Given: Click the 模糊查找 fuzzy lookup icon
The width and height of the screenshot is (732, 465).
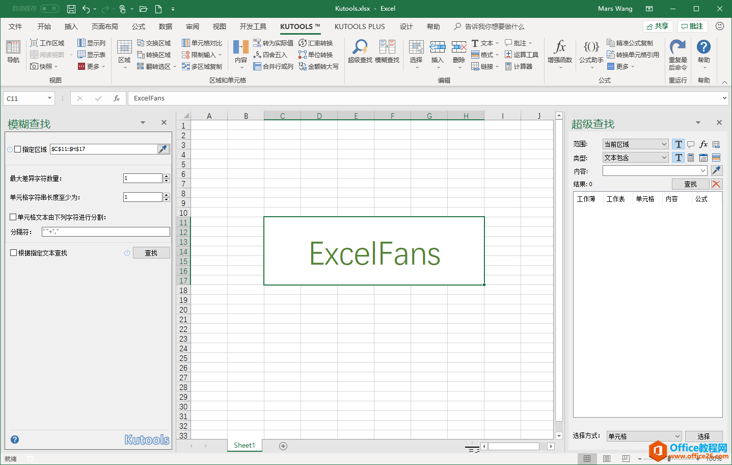Looking at the screenshot, I should click(x=387, y=51).
